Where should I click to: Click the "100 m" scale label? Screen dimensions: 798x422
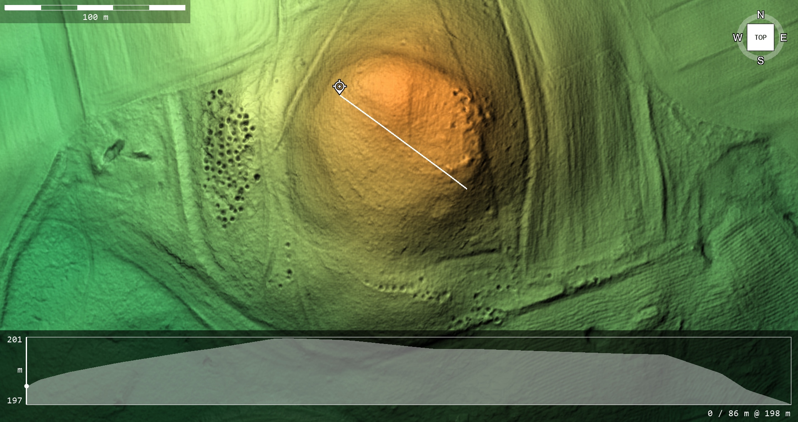(x=95, y=17)
